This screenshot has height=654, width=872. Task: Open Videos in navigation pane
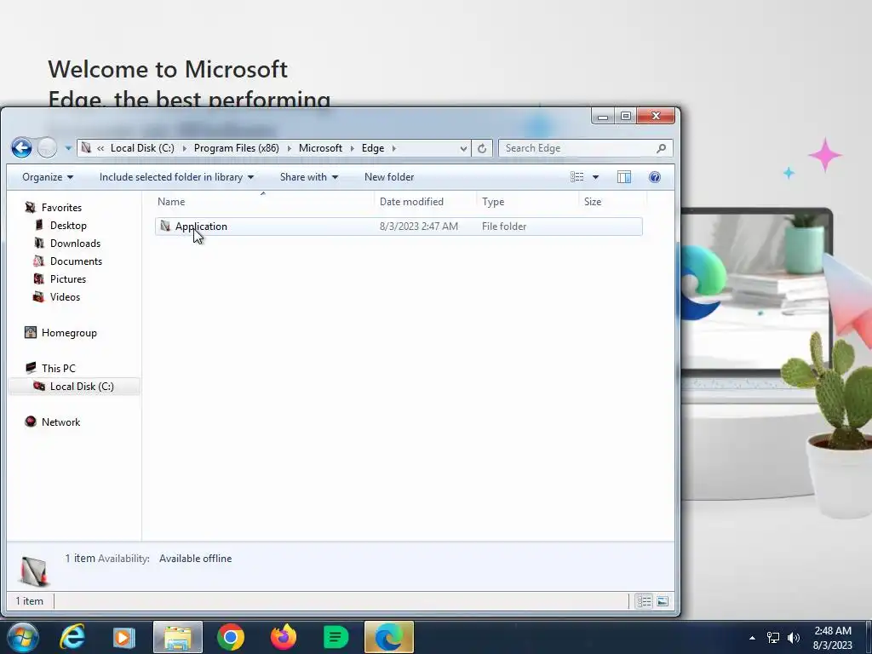[65, 296]
